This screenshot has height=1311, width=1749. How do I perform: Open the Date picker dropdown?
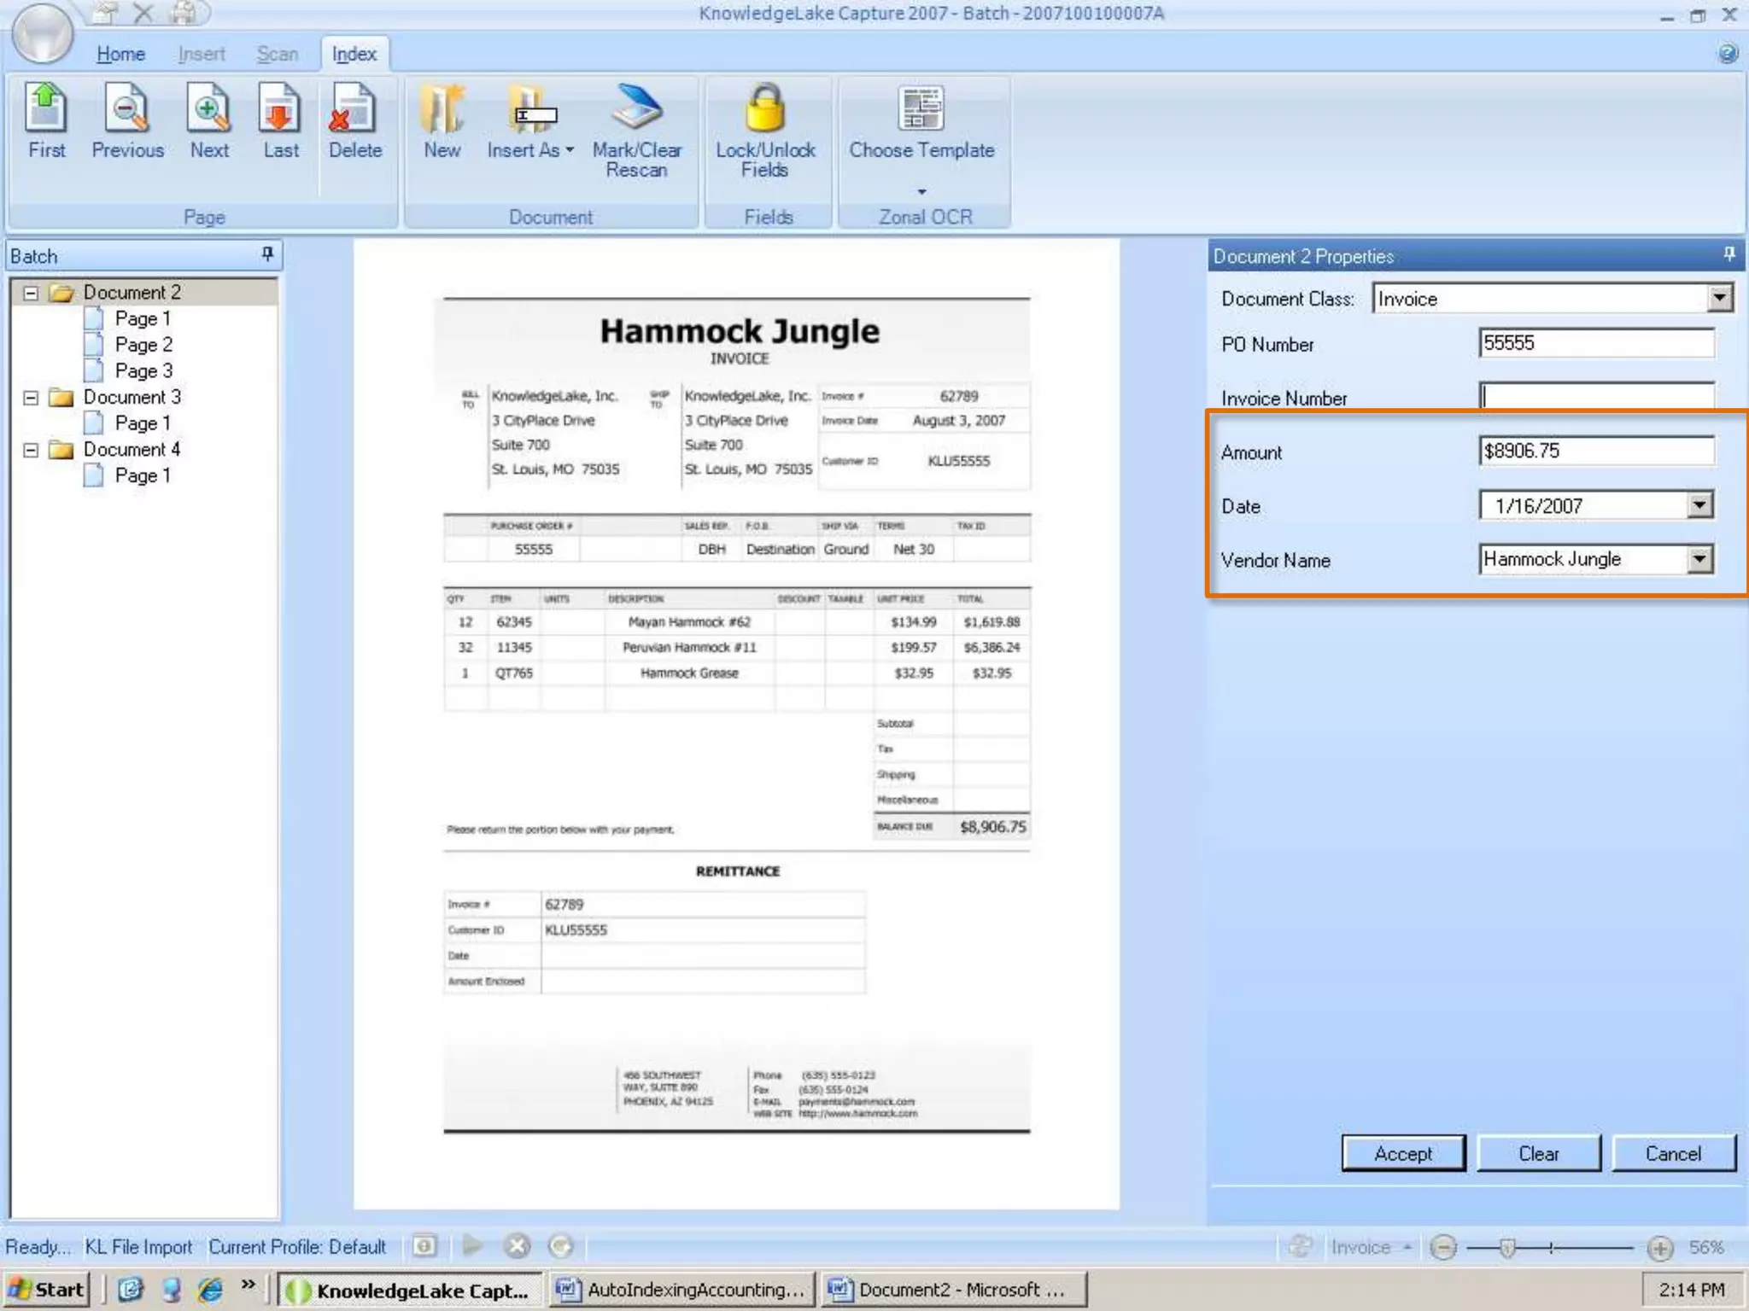coord(1699,505)
